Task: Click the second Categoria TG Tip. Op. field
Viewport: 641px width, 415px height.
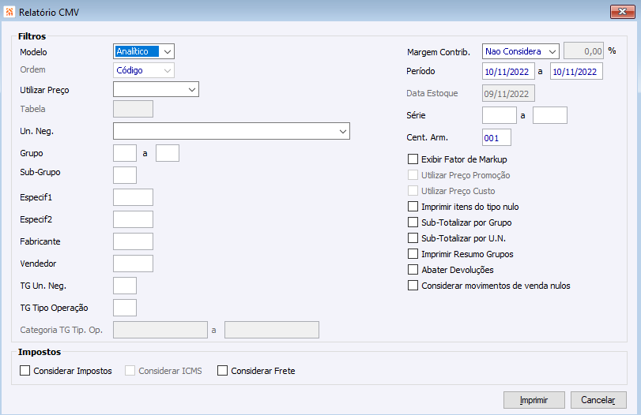Action: click(x=272, y=330)
